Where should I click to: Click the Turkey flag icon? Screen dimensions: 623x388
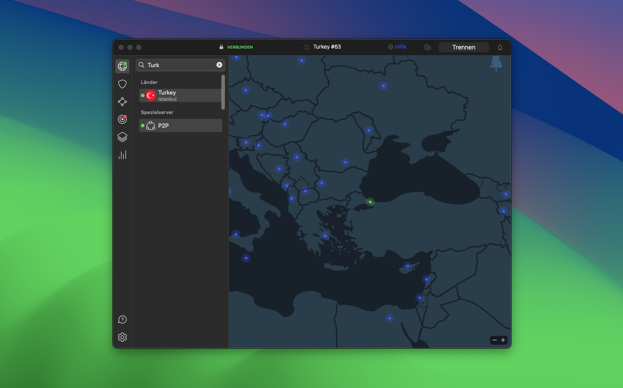click(x=151, y=95)
